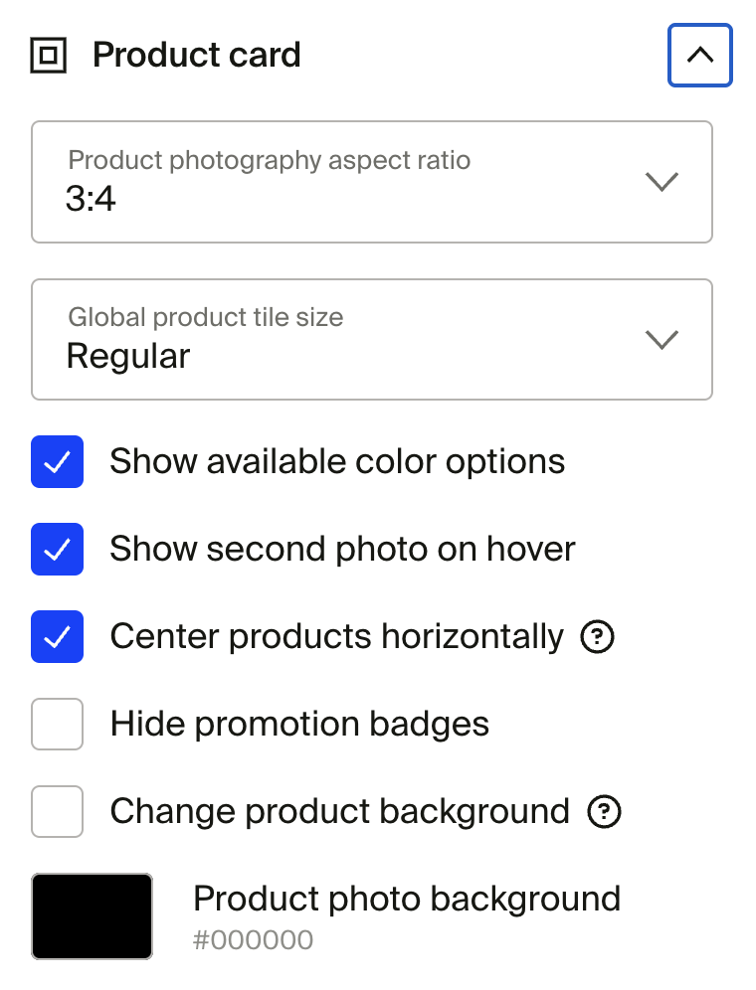Screen dimensions: 756x990
Task: Open Product photography aspect ratio dropdown
Action: tap(372, 182)
